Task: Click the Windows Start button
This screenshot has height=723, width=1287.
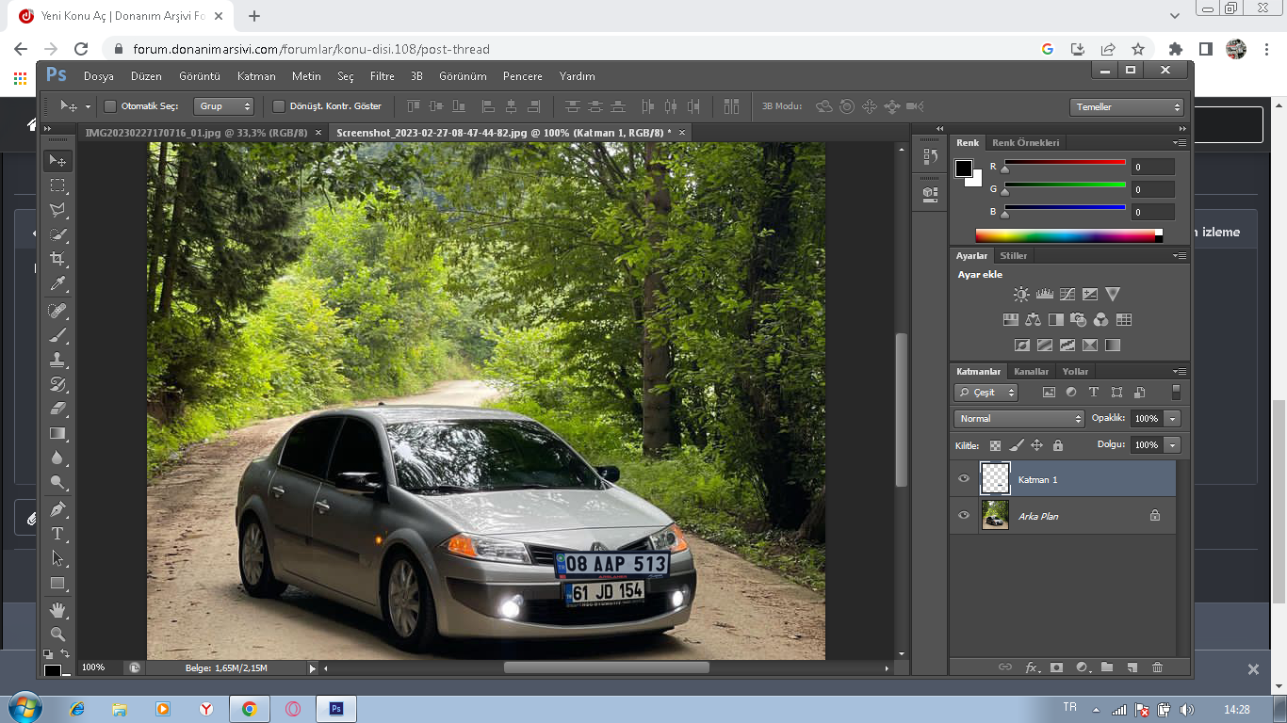Action: [24, 708]
